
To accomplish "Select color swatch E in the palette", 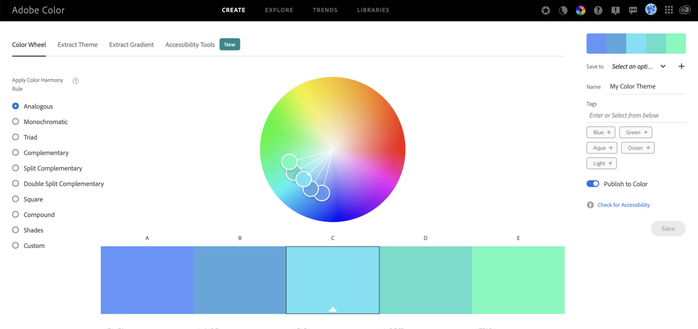I will click(x=518, y=280).
